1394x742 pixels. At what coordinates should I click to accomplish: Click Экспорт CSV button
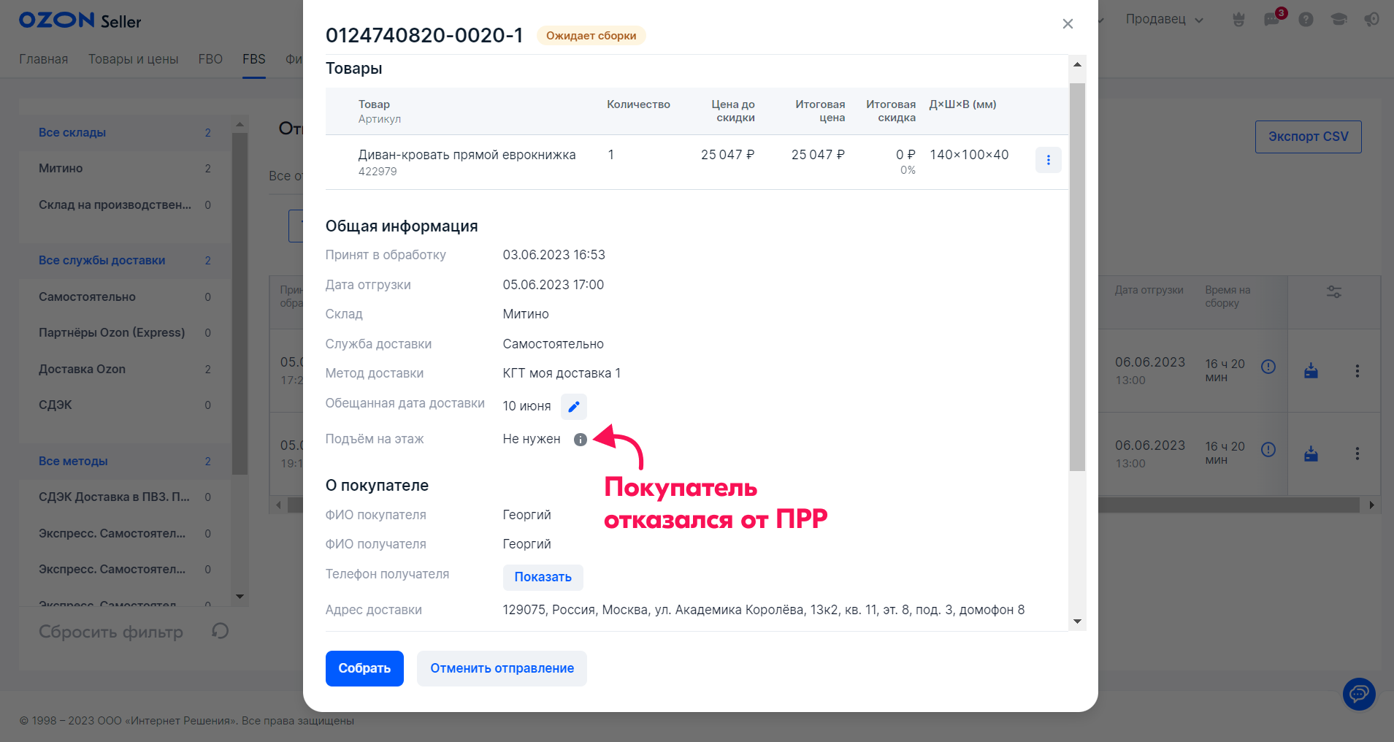1308,137
